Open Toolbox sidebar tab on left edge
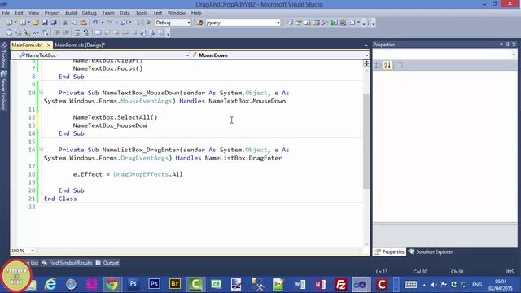Image resolution: width=521 pixels, height=293 pixels. click(3, 56)
